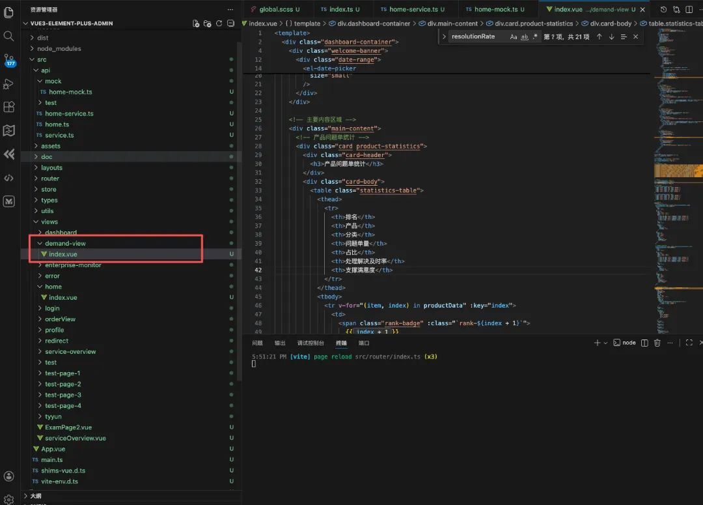Viewport: 703px width, 505px height.
Task: Open home-mock.ts in explorer tree
Action: (x=70, y=92)
